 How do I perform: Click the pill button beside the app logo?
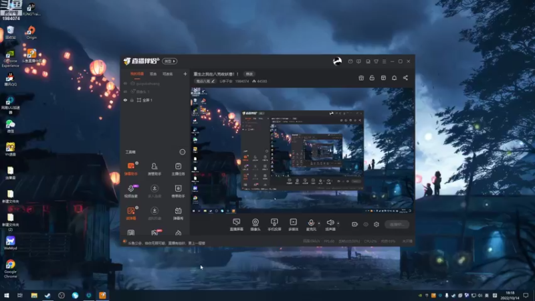pos(170,61)
